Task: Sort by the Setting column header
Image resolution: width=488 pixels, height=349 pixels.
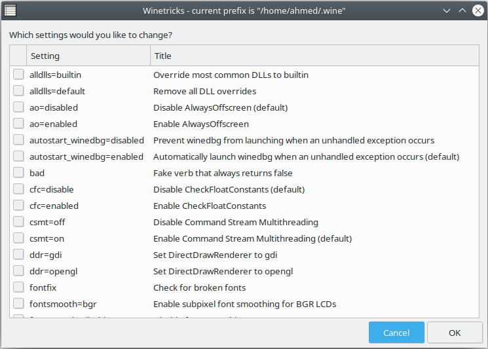Action: click(88, 56)
